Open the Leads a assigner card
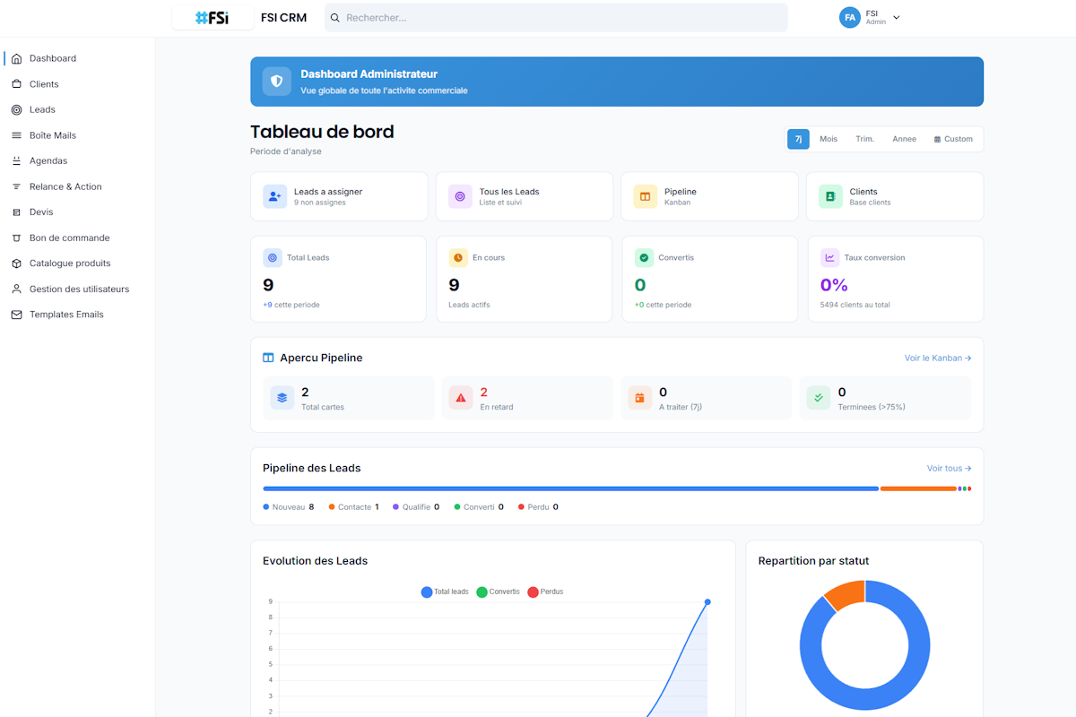1076x717 pixels. 339,196
